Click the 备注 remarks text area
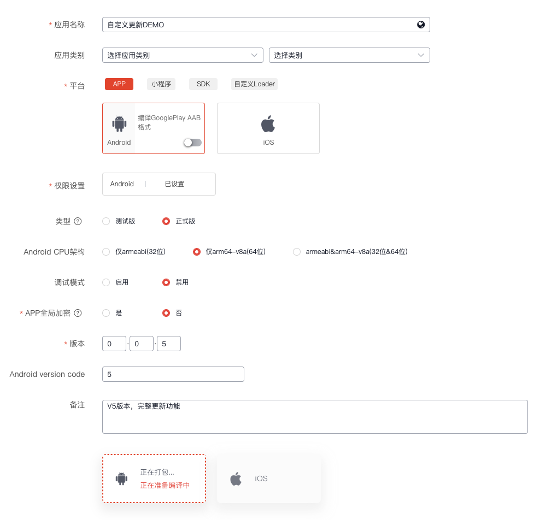The width and height of the screenshot is (534, 520). [314, 416]
